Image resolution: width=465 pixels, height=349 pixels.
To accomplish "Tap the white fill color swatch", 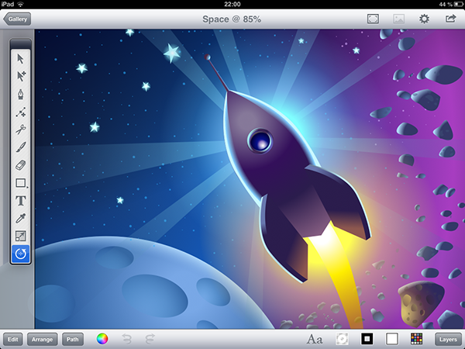I will point(391,339).
